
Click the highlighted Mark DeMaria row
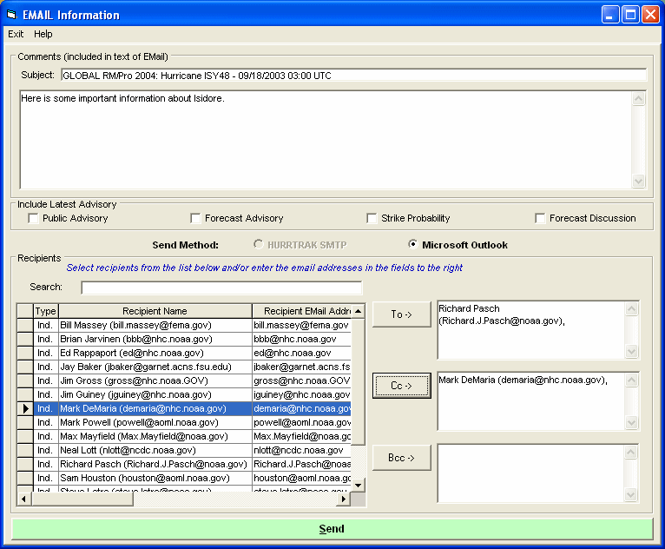(184, 408)
